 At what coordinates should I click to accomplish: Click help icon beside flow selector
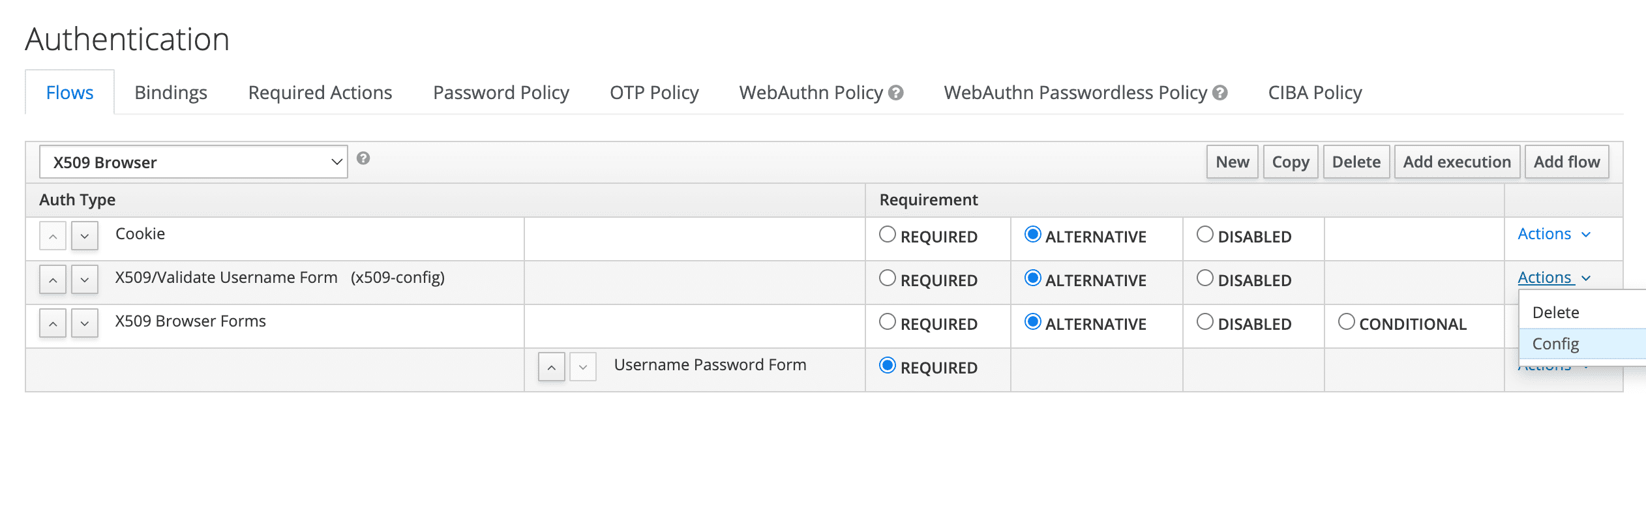[363, 158]
